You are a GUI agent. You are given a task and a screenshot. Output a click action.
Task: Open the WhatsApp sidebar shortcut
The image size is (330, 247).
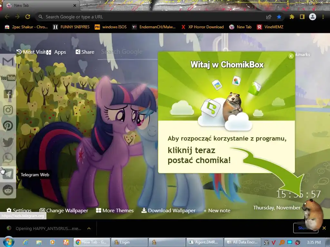8,158
